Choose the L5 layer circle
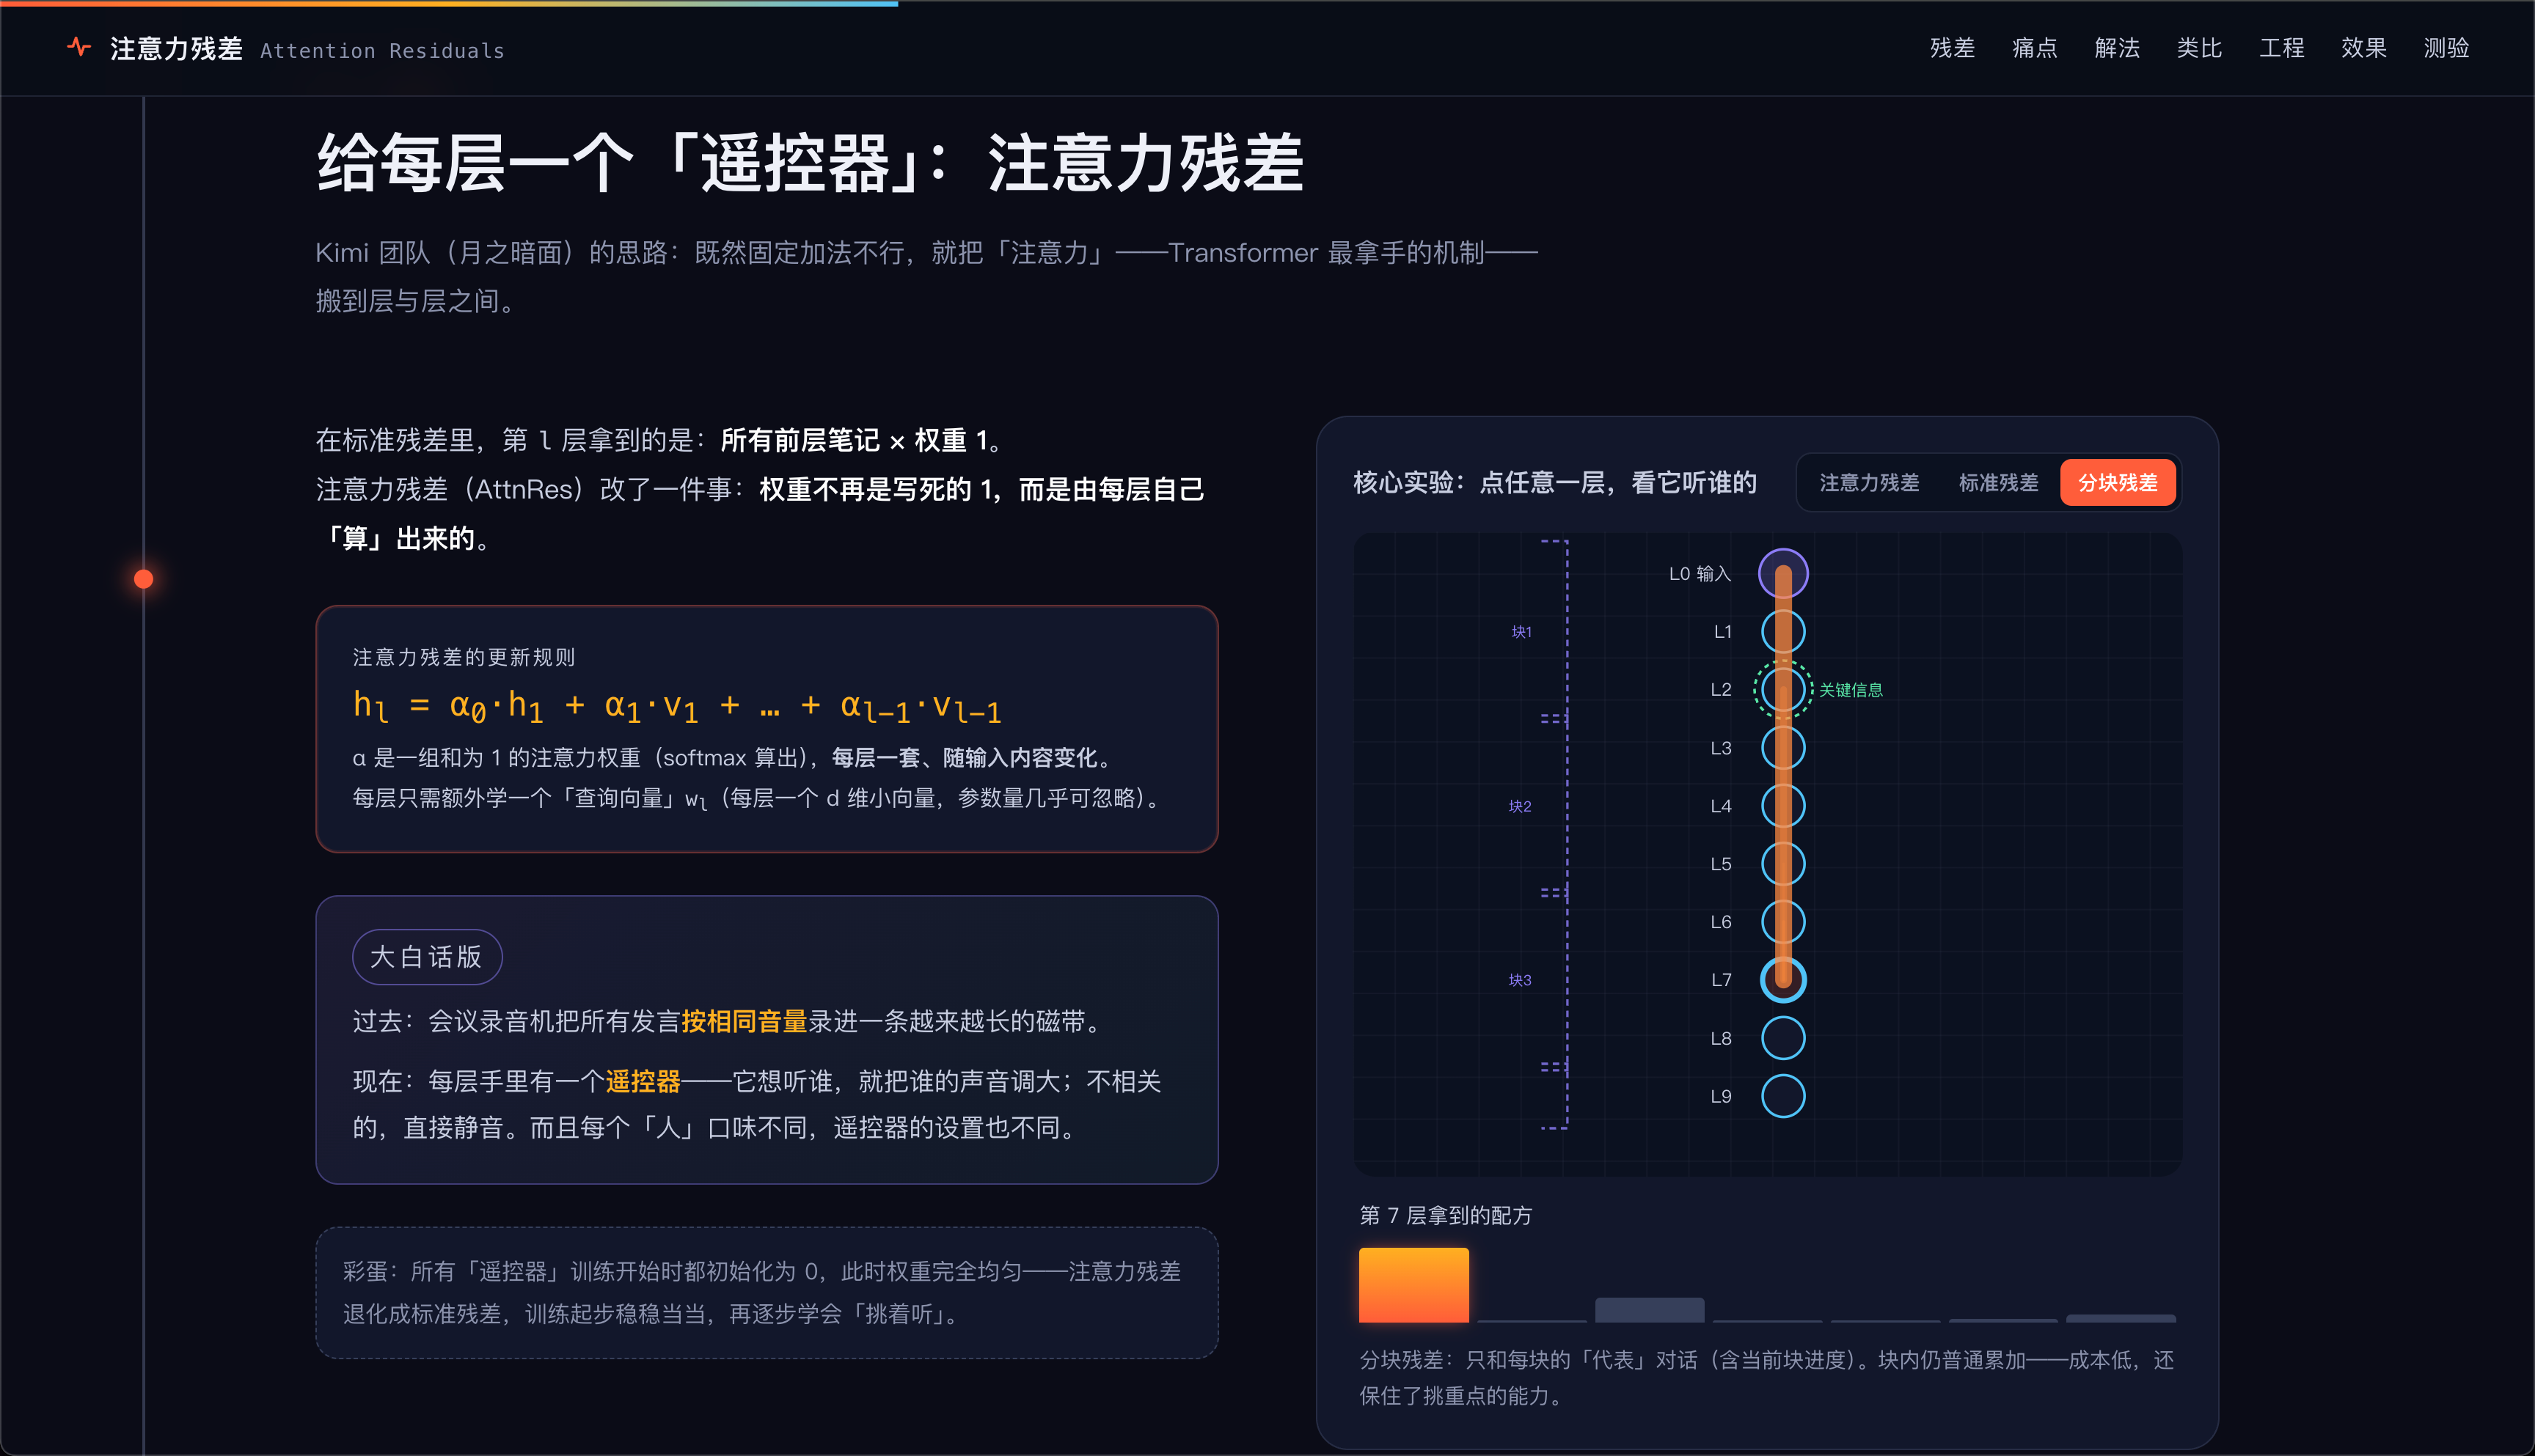The width and height of the screenshot is (2535, 1456). click(1782, 864)
